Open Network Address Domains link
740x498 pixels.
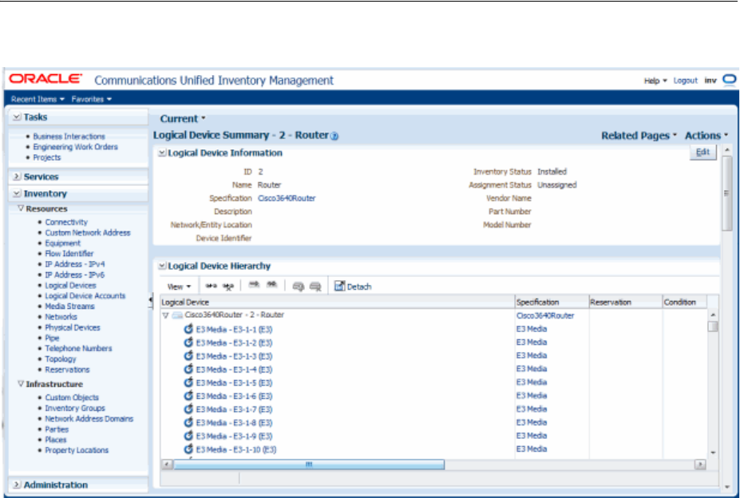tap(89, 419)
